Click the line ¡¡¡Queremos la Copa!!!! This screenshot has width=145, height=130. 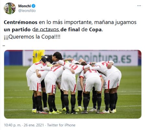[32, 37]
